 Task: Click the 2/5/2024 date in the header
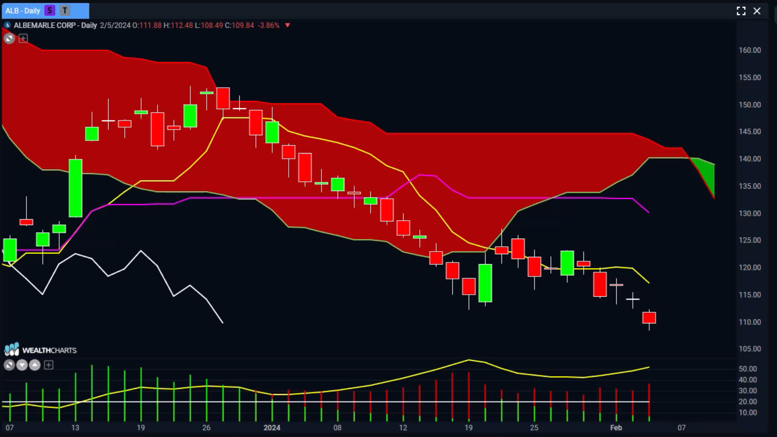[115, 25]
